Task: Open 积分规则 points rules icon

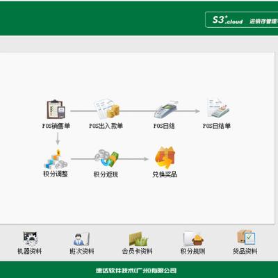Action: [193, 238]
